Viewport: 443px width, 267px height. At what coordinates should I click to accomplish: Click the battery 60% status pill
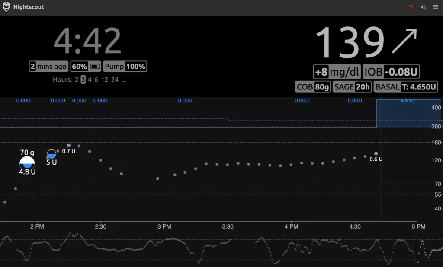pyautogui.click(x=86, y=67)
